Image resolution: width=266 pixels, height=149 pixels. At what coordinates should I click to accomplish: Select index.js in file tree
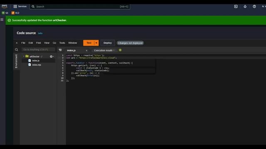(36, 61)
